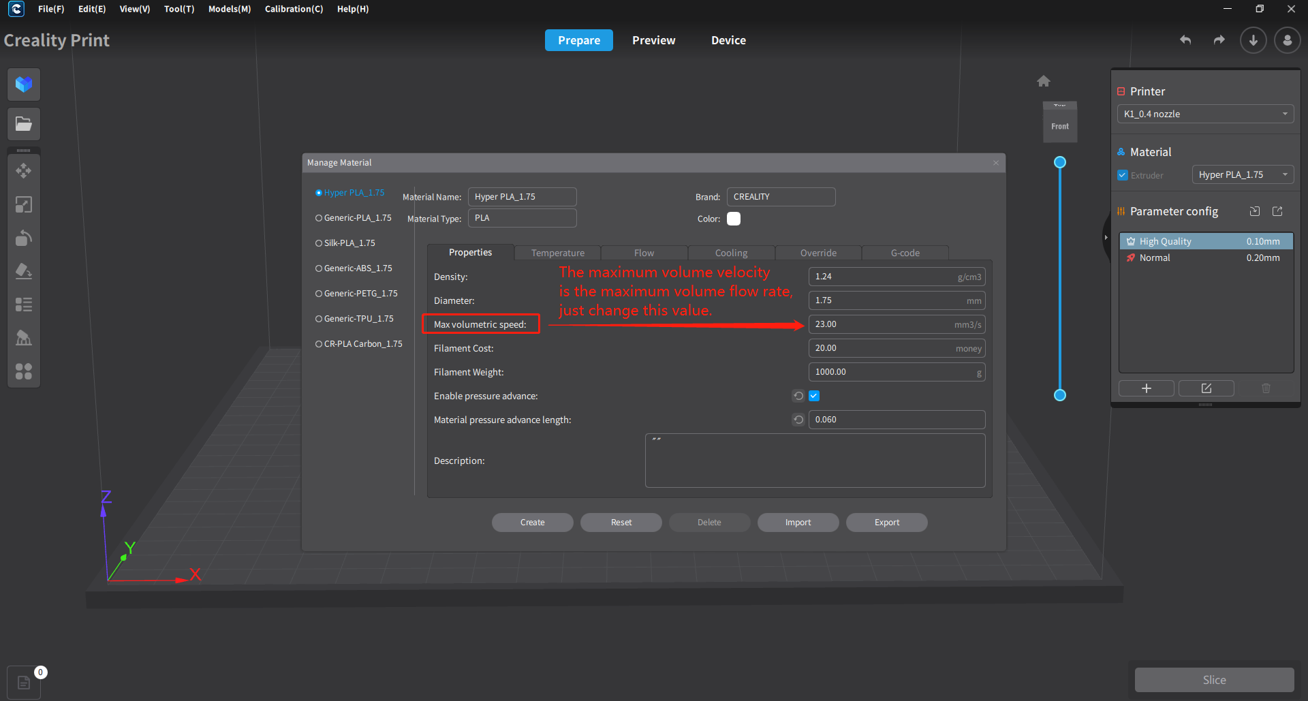Image resolution: width=1308 pixels, height=701 pixels.
Task: Close the Manage Material dialog
Action: [996, 163]
